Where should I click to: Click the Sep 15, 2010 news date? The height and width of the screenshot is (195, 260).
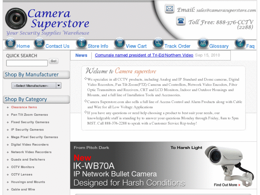[207, 55]
